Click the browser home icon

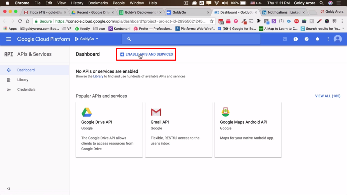click(27, 21)
